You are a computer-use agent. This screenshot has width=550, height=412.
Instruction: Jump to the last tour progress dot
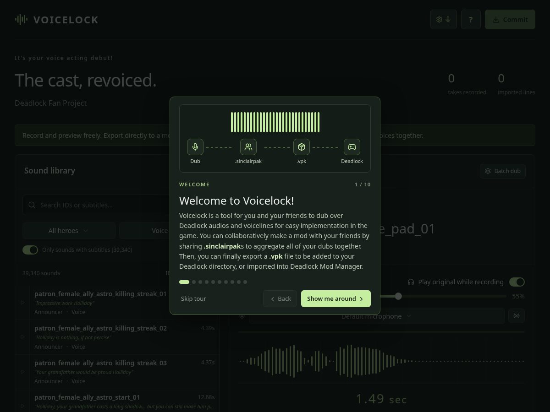pos(245,282)
